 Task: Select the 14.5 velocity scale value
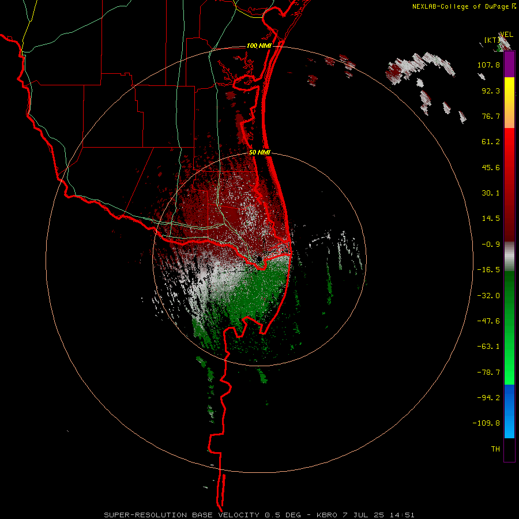491,219
